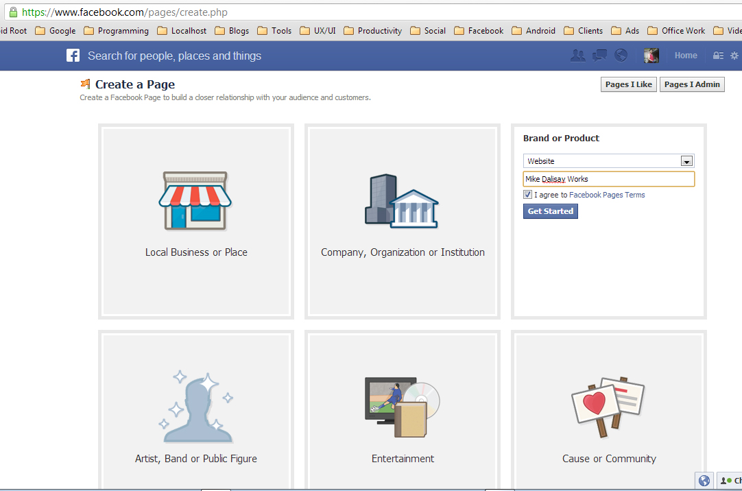Open the Google bookmarks folder
Image resolution: width=742 pixels, height=491 pixels.
[x=56, y=31]
